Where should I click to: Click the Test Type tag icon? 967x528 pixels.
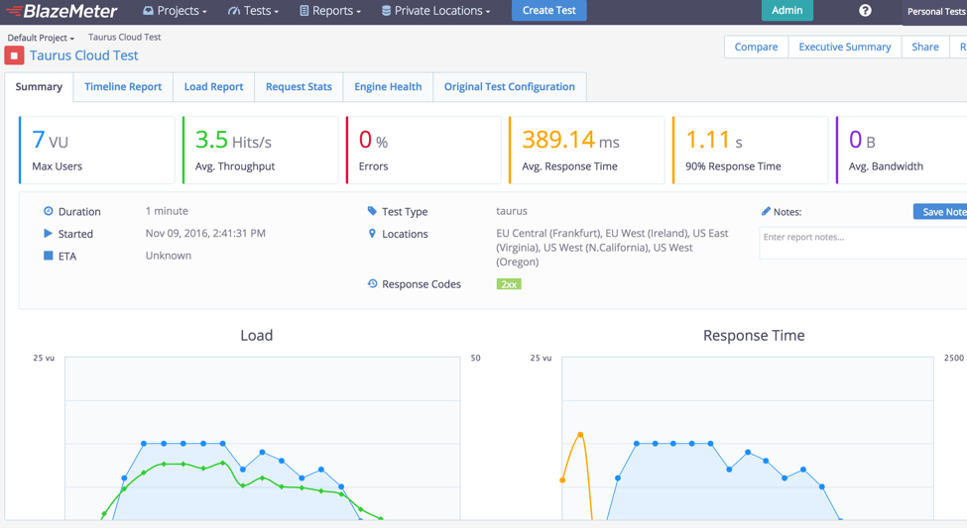pos(372,211)
